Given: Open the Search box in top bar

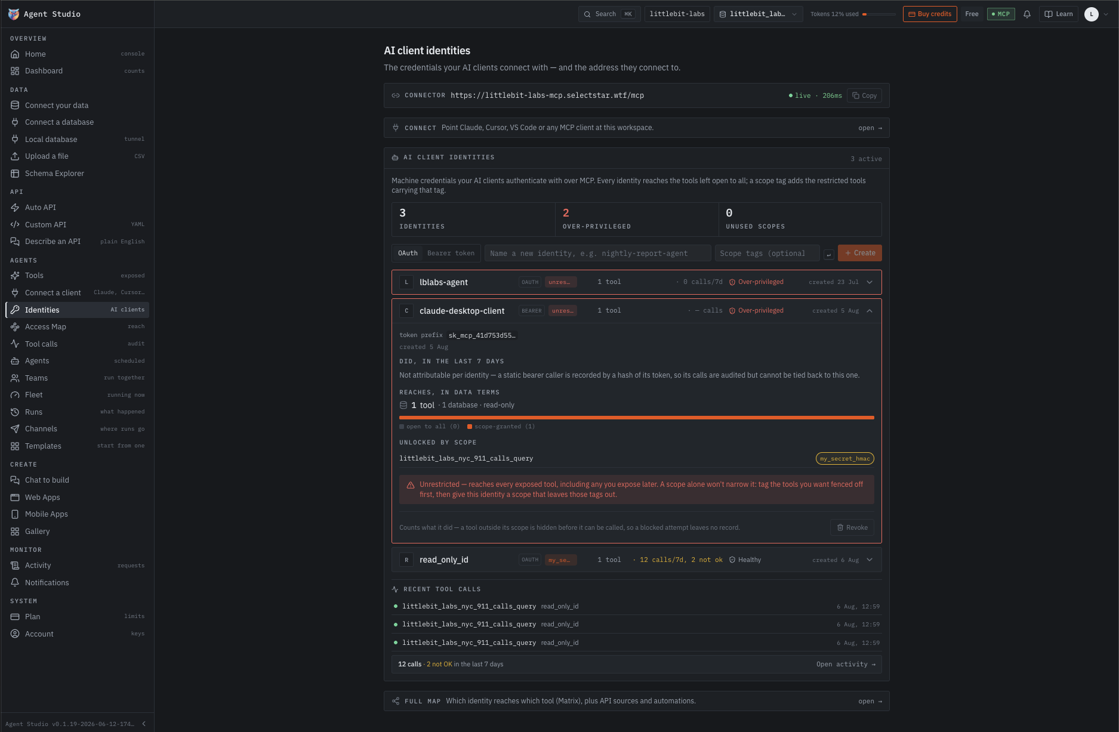Looking at the screenshot, I should click(609, 14).
